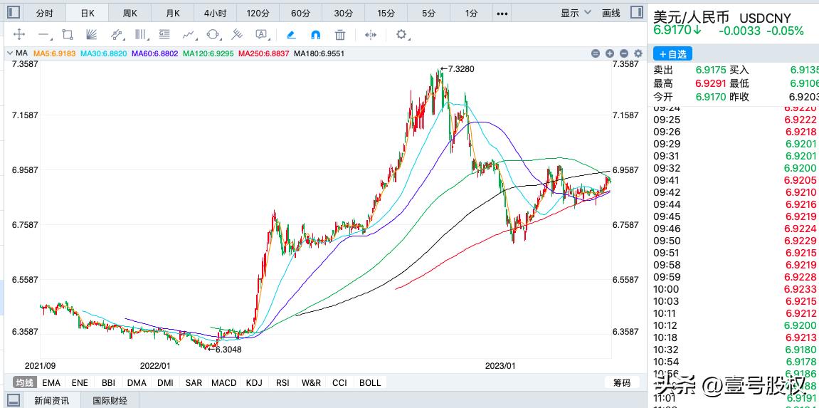
Task: Select the MACD indicator tab
Action: (x=223, y=382)
